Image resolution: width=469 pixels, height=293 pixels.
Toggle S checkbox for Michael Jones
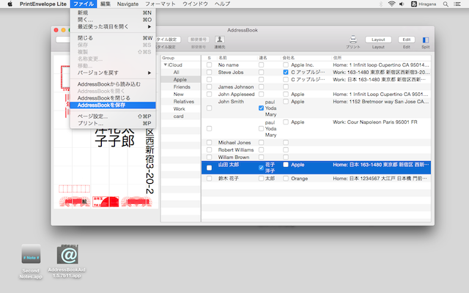(x=209, y=143)
